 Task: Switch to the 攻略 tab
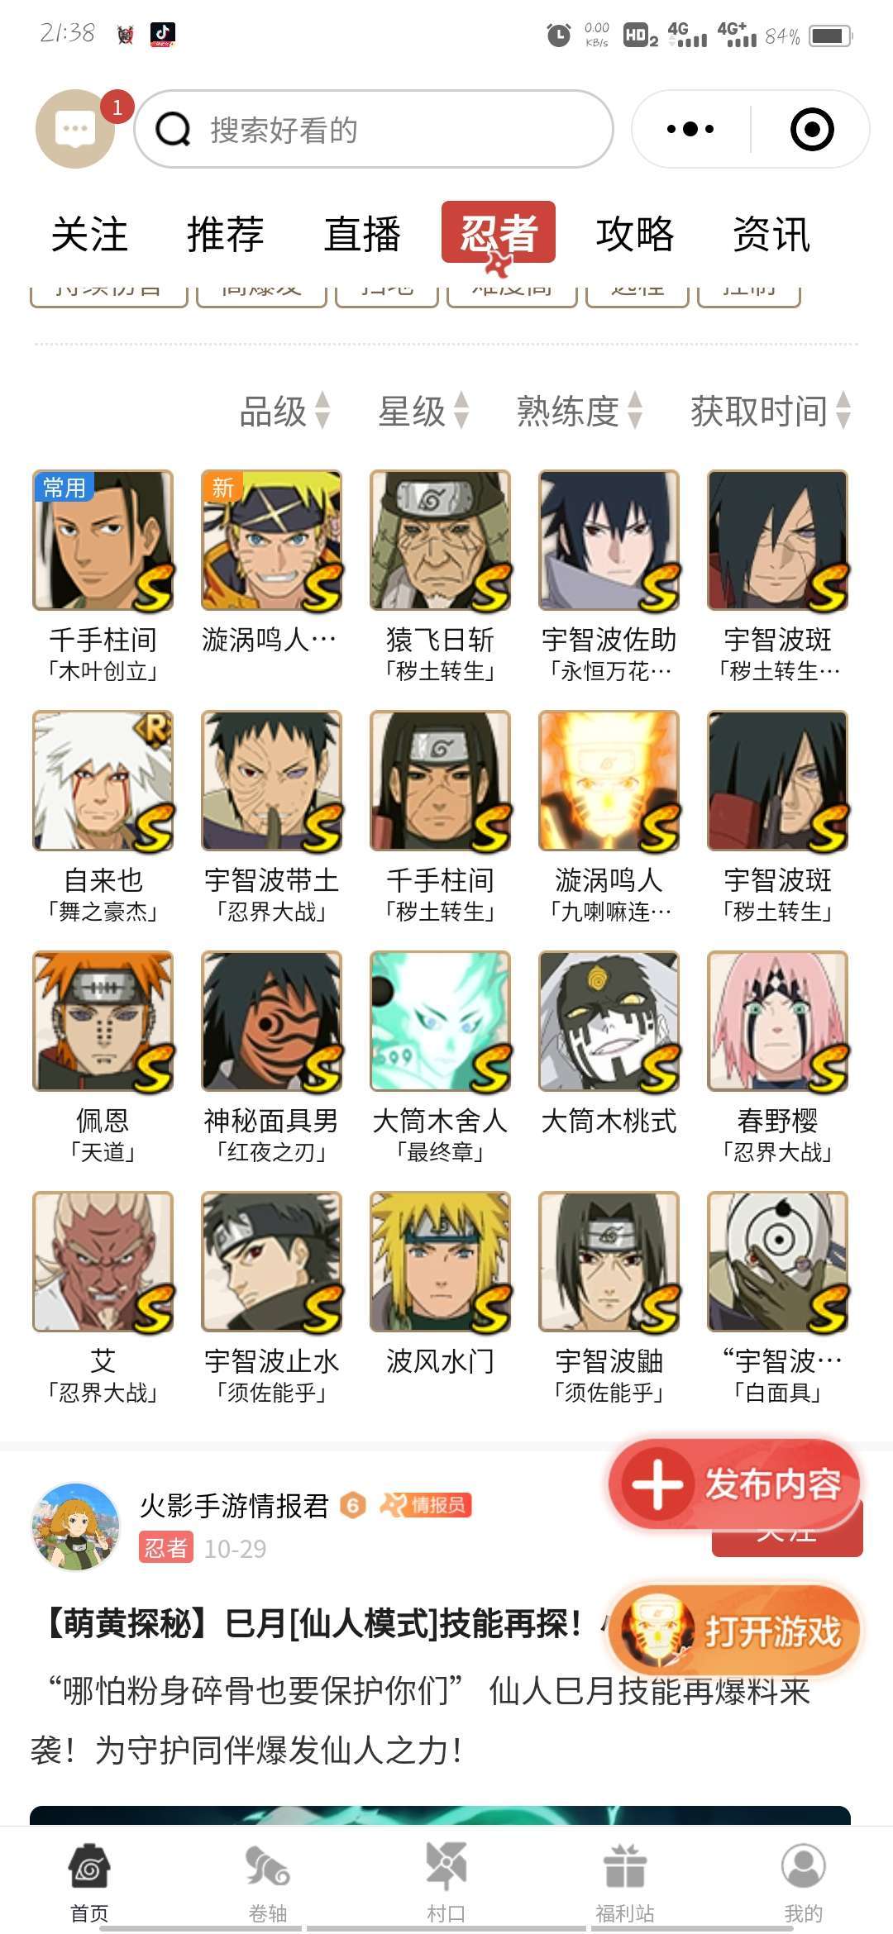coord(635,234)
